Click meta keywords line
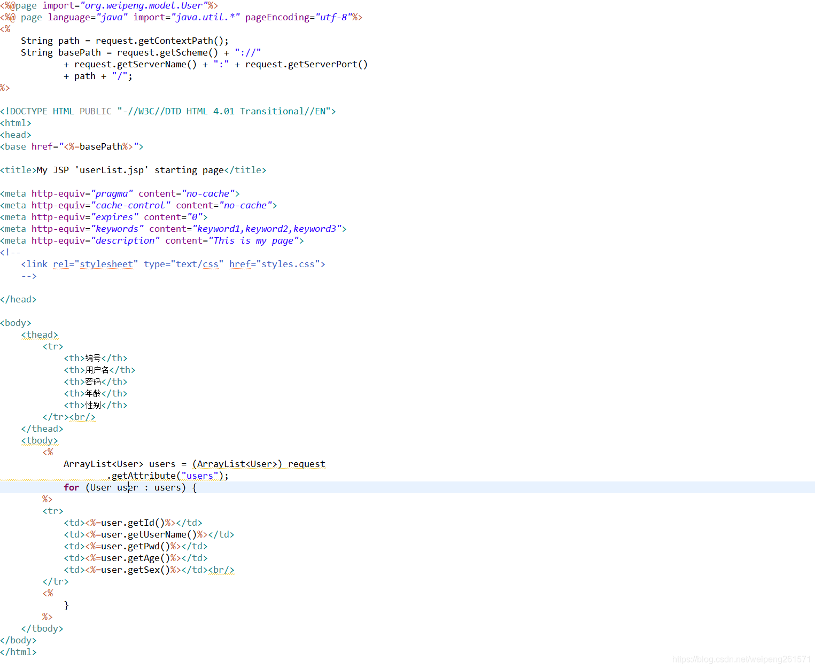This screenshot has height=669, width=815. click(x=173, y=229)
